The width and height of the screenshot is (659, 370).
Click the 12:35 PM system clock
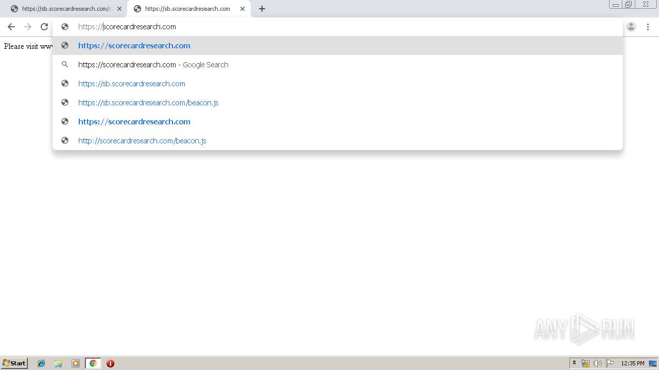[633, 363]
